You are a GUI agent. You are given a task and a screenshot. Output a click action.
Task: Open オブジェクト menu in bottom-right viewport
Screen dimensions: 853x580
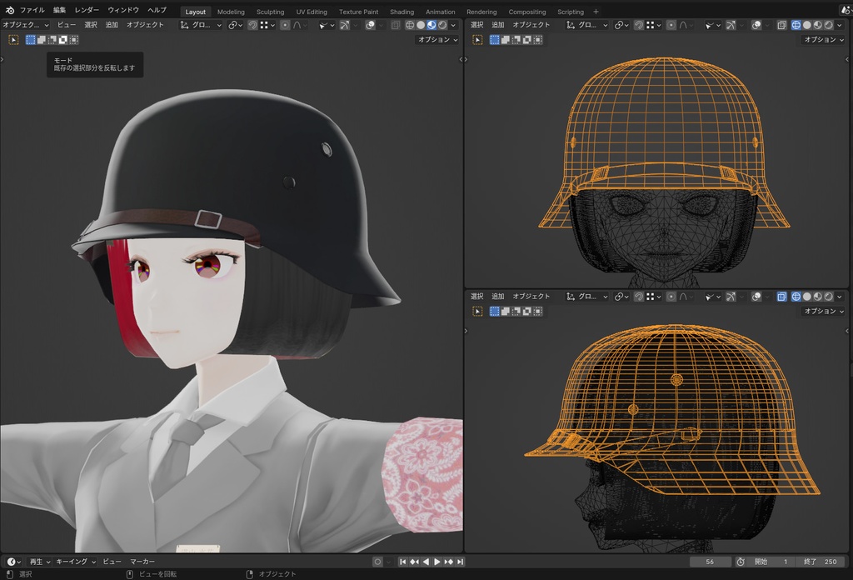(x=531, y=297)
